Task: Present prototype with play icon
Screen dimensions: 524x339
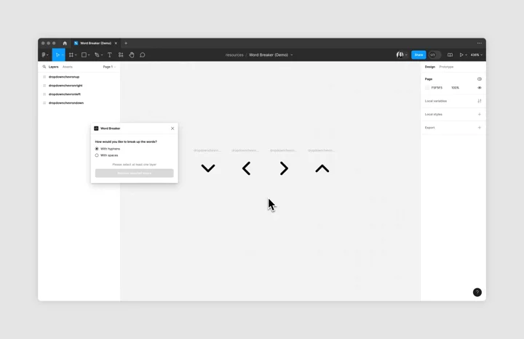Action: tap(461, 55)
